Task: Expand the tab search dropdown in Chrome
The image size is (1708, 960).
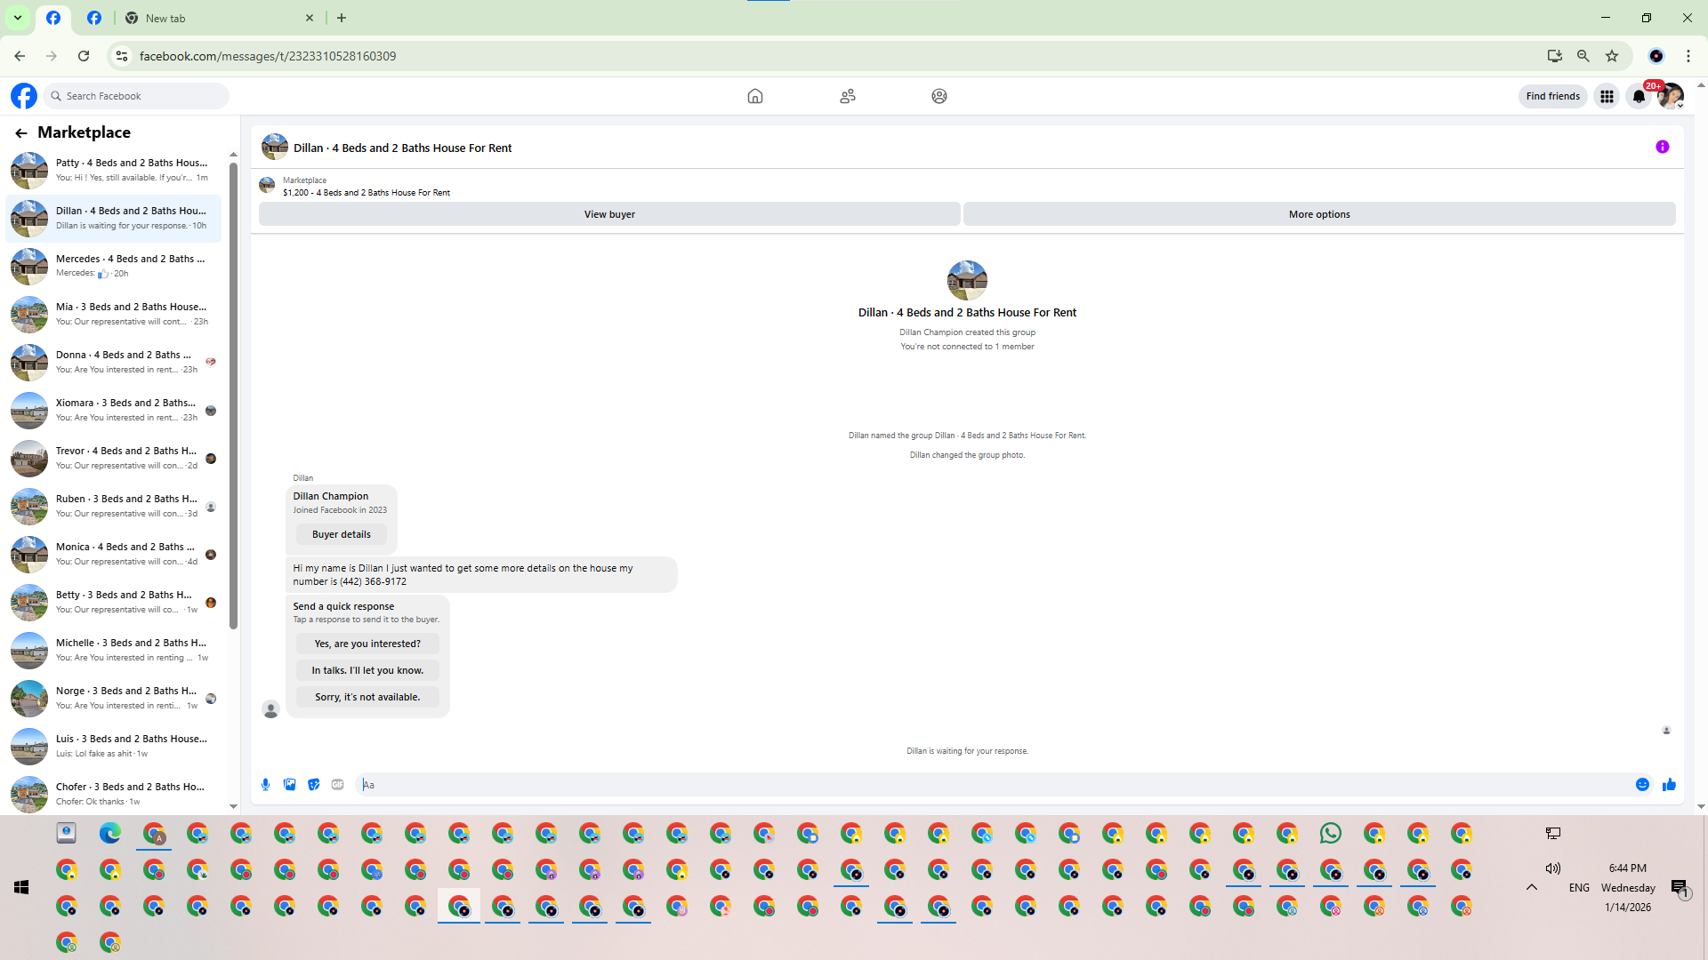Action: pyautogui.click(x=17, y=18)
